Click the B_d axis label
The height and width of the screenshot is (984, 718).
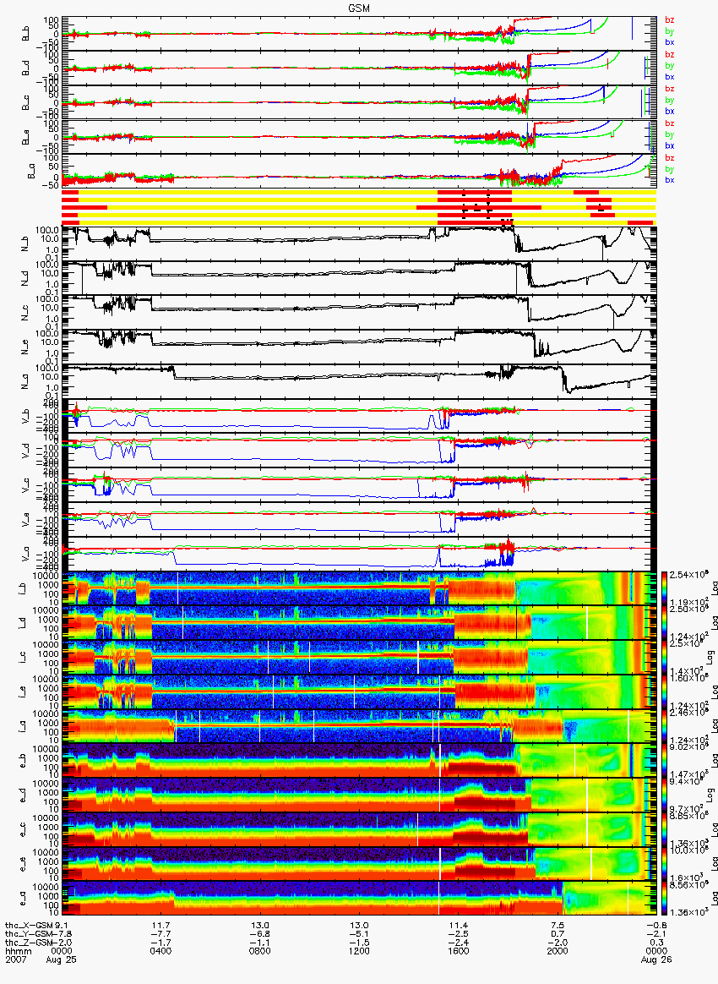point(26,68)
